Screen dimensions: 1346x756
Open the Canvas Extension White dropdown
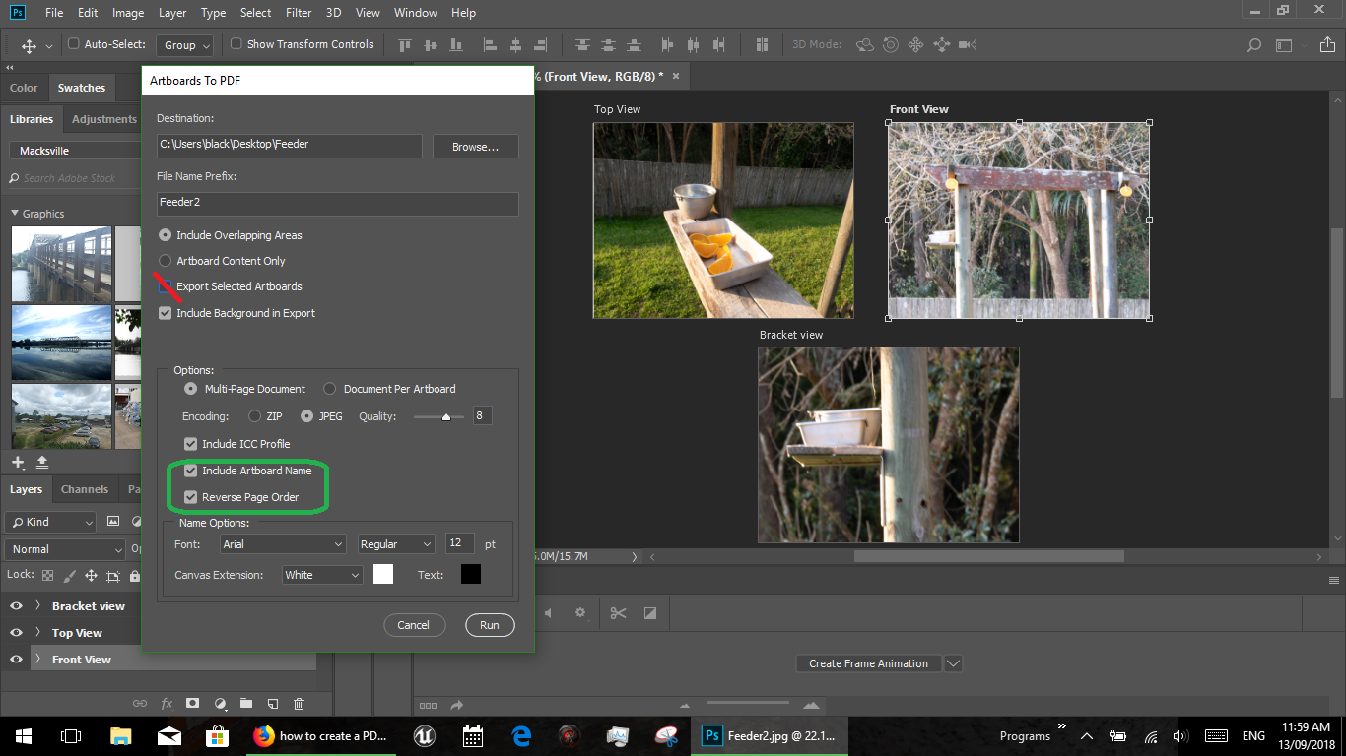(x=322, y=575)
